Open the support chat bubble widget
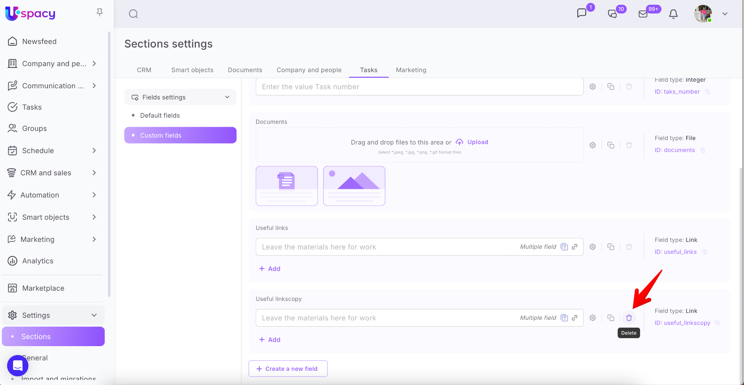Viewport: 744px width, 385px height. click(x=17, y=365)
